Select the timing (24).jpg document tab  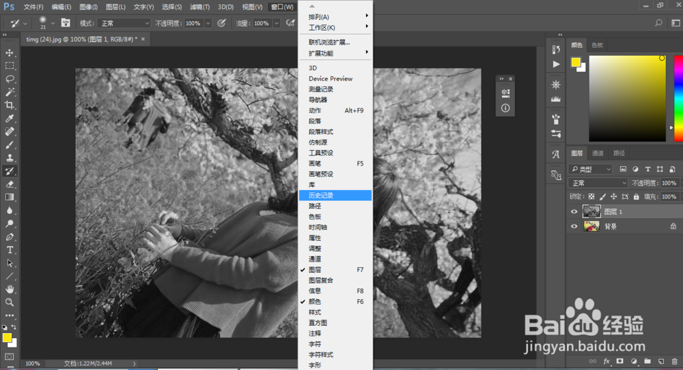[x=84, y=39]
